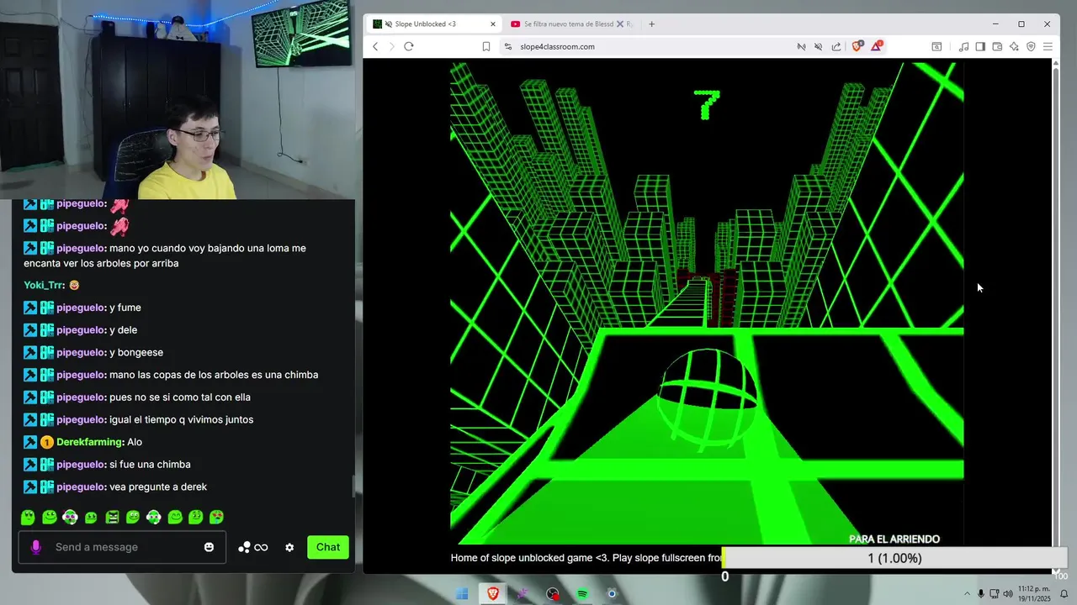Switch to the Slope Unblocked <3 tab
The height and width of the screenshot is (605, 1077).
pos(432,24)
